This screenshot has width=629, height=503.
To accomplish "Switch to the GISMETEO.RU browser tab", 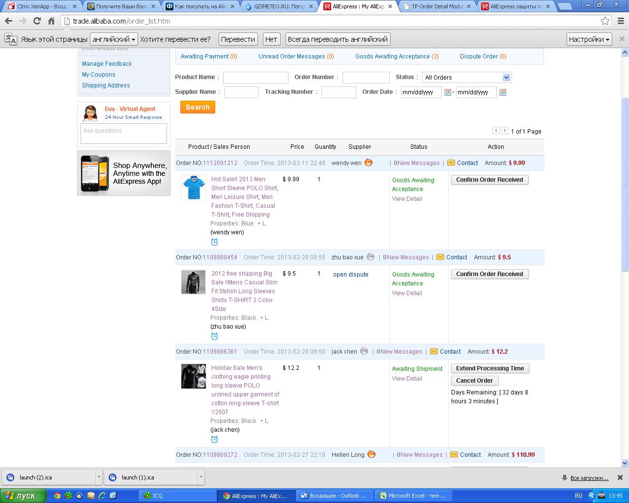I will 280,6.
